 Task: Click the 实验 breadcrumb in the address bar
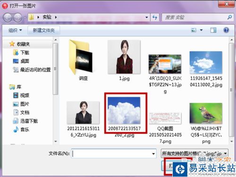tap(47, 17)
